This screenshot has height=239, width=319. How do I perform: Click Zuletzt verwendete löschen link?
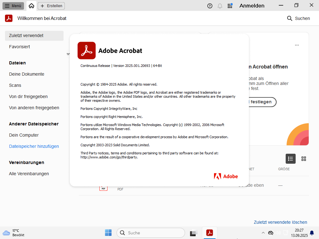(280, 222)
